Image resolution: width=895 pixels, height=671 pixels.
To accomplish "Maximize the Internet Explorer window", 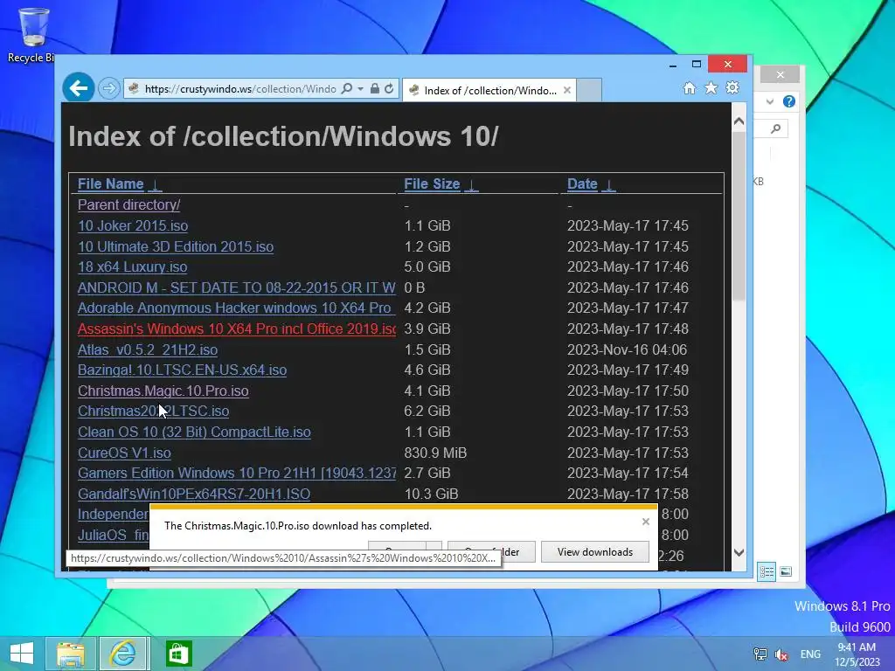I will [x=697, y=64].
